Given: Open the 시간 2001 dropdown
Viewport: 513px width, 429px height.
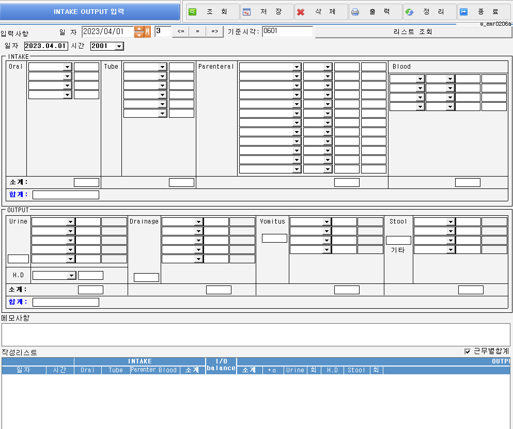Looking at the screenshot, I should click(x=119, y=46).
